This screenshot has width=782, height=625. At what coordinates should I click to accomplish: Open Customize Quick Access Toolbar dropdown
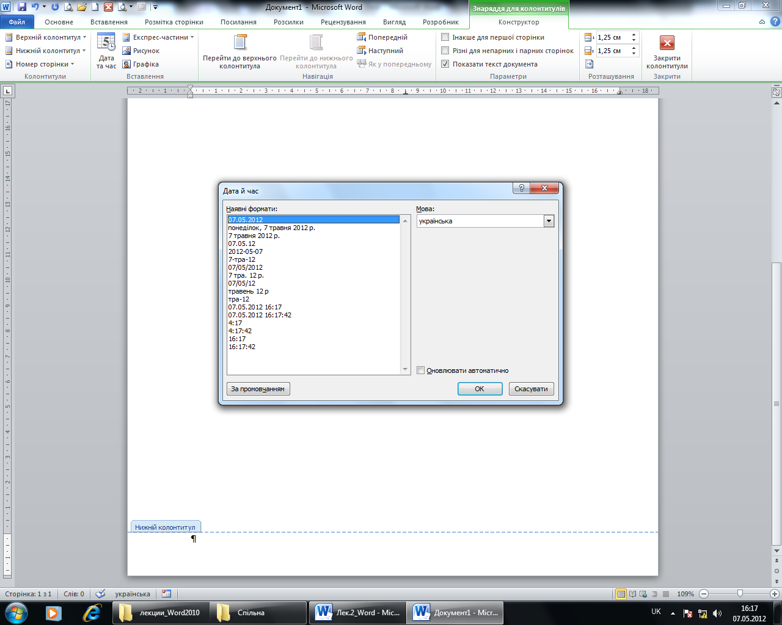pos(155,7)
